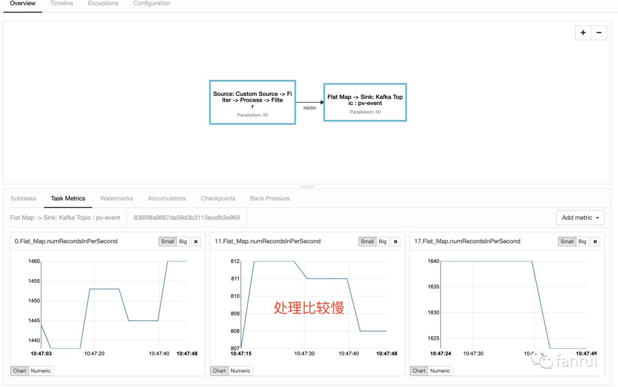The image size is (618, 387).
Task: Open the Back Pressure tab
Action: pos(270,198)
